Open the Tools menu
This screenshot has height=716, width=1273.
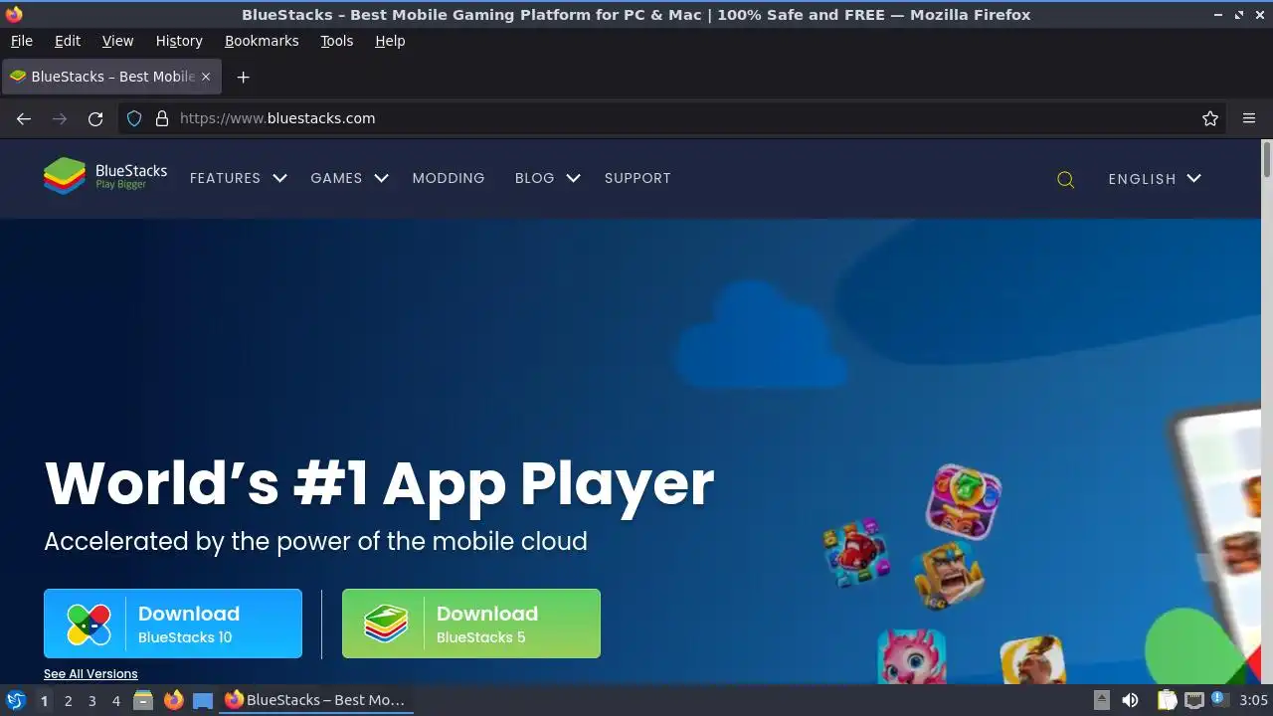(x=336, y=41)
